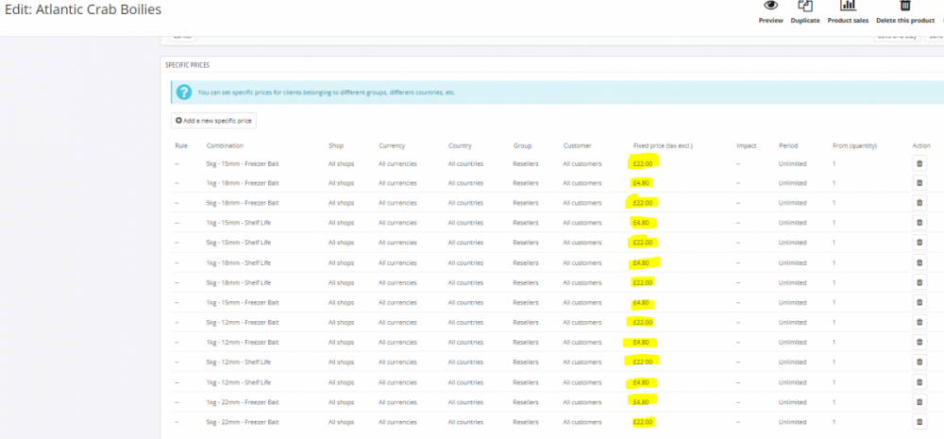
Task: Remove the 1kg - 12mm - Shelf Life price
Action: 919,382
